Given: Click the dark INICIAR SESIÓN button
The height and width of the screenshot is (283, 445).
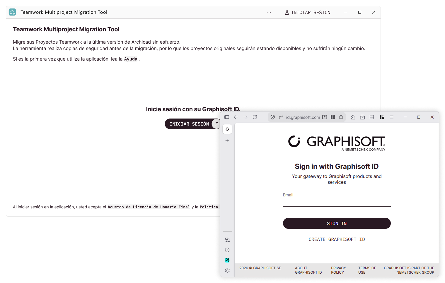Looking at the screenshot, I should [x=192, y=124].
